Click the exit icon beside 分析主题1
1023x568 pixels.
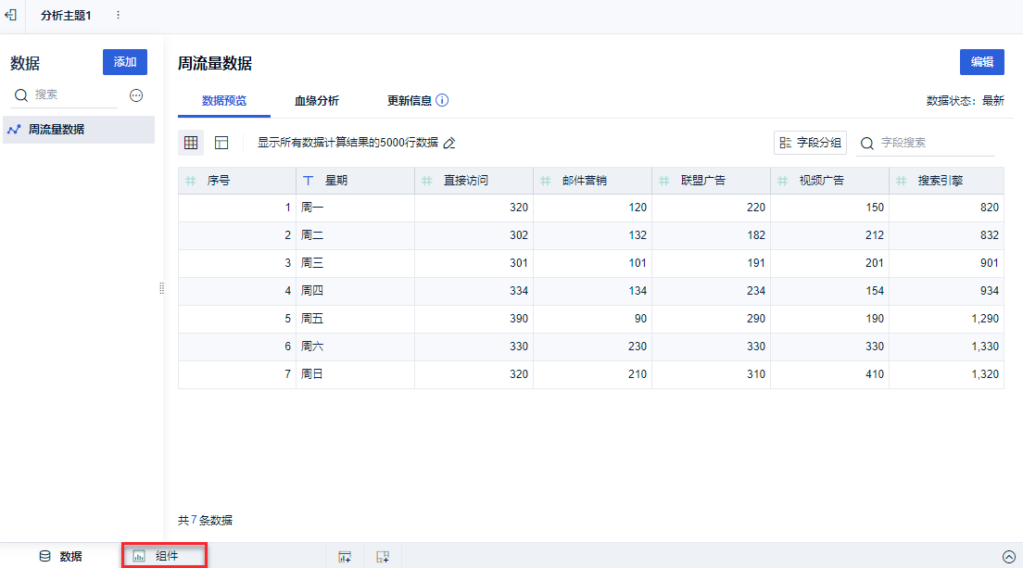tap(11, 15)
